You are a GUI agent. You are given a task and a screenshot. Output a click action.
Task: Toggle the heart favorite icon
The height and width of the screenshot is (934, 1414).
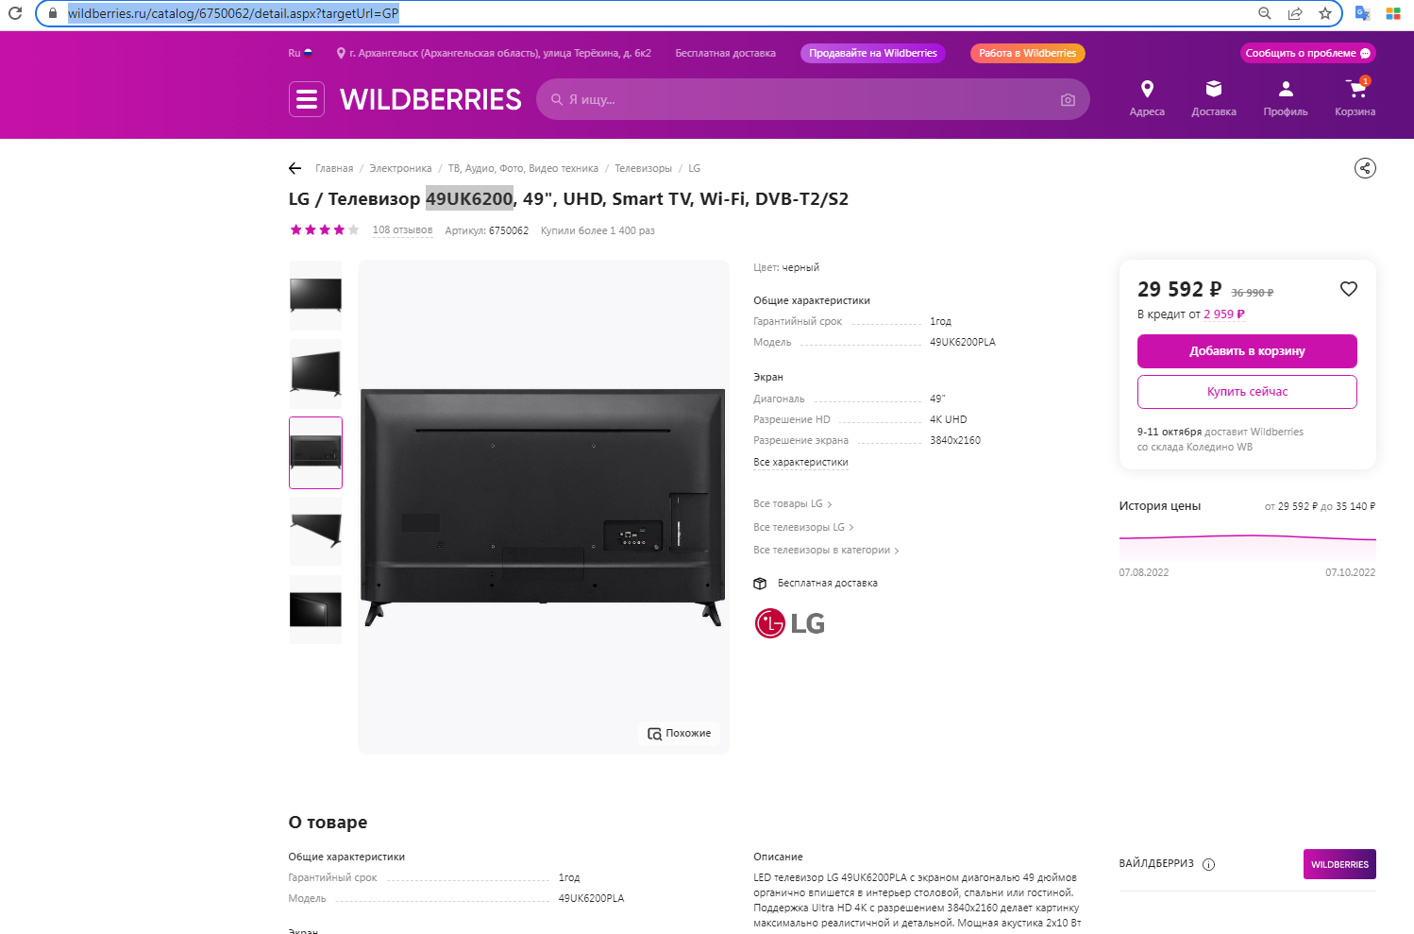[x=1349, y=289]
